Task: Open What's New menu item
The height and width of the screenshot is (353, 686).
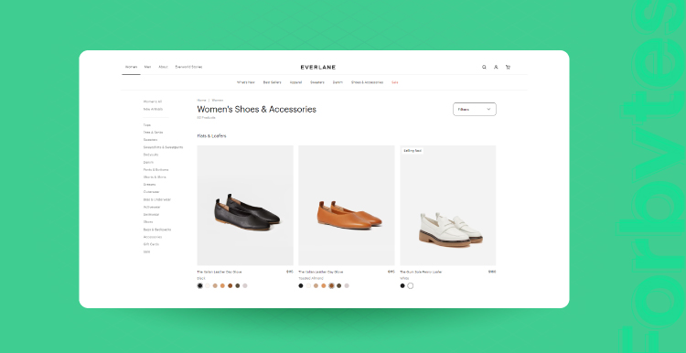Action: [x=246, y=82]
